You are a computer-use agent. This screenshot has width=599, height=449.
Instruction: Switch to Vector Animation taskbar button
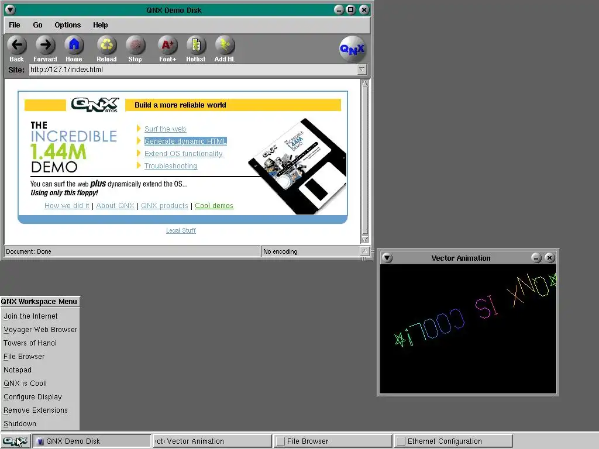pyautogui.click(x=212, y=441)
